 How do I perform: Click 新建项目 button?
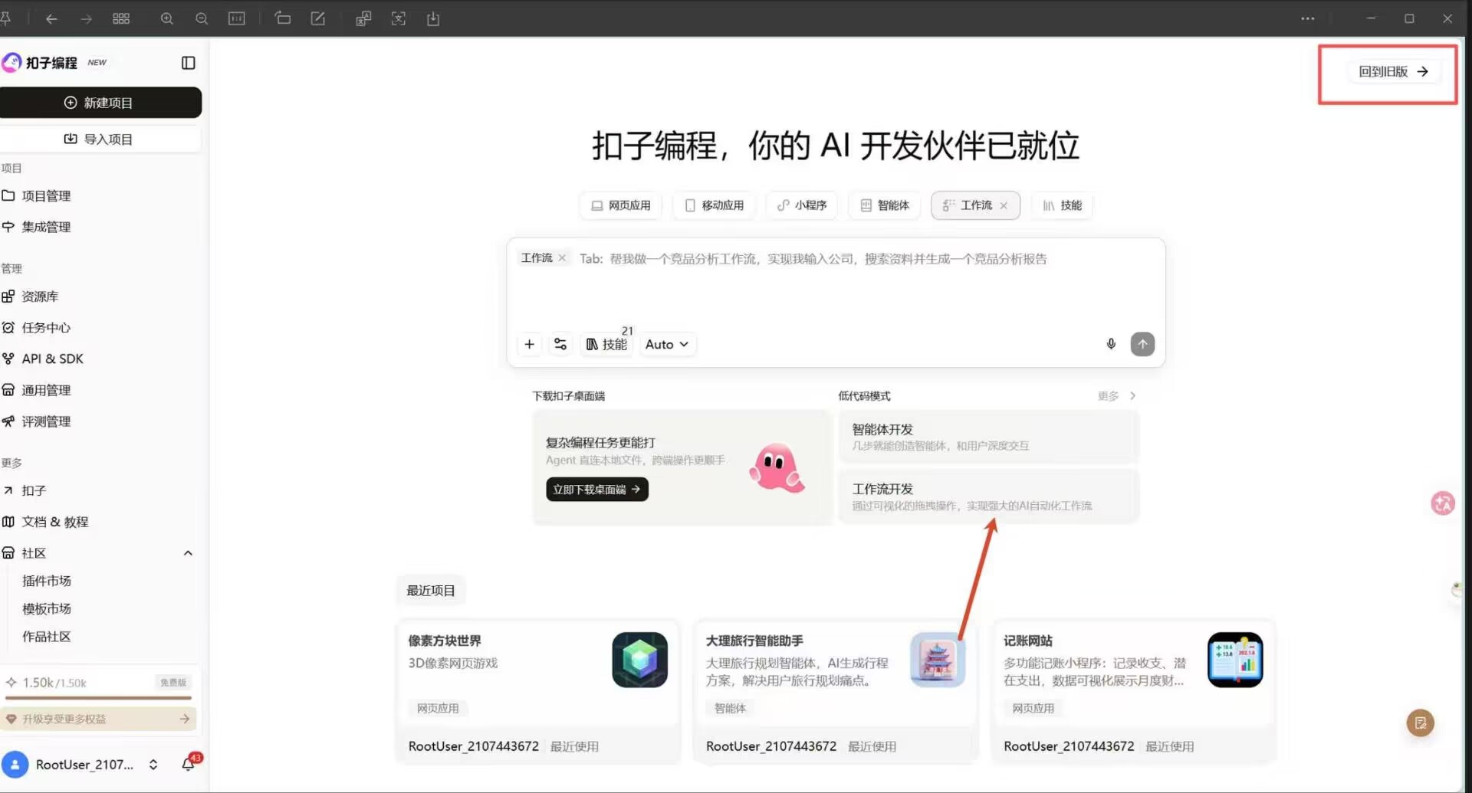(x=100, y=103)
